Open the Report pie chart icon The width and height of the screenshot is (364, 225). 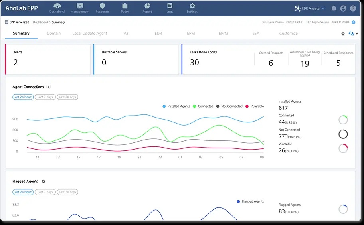[x=147, y=6]
